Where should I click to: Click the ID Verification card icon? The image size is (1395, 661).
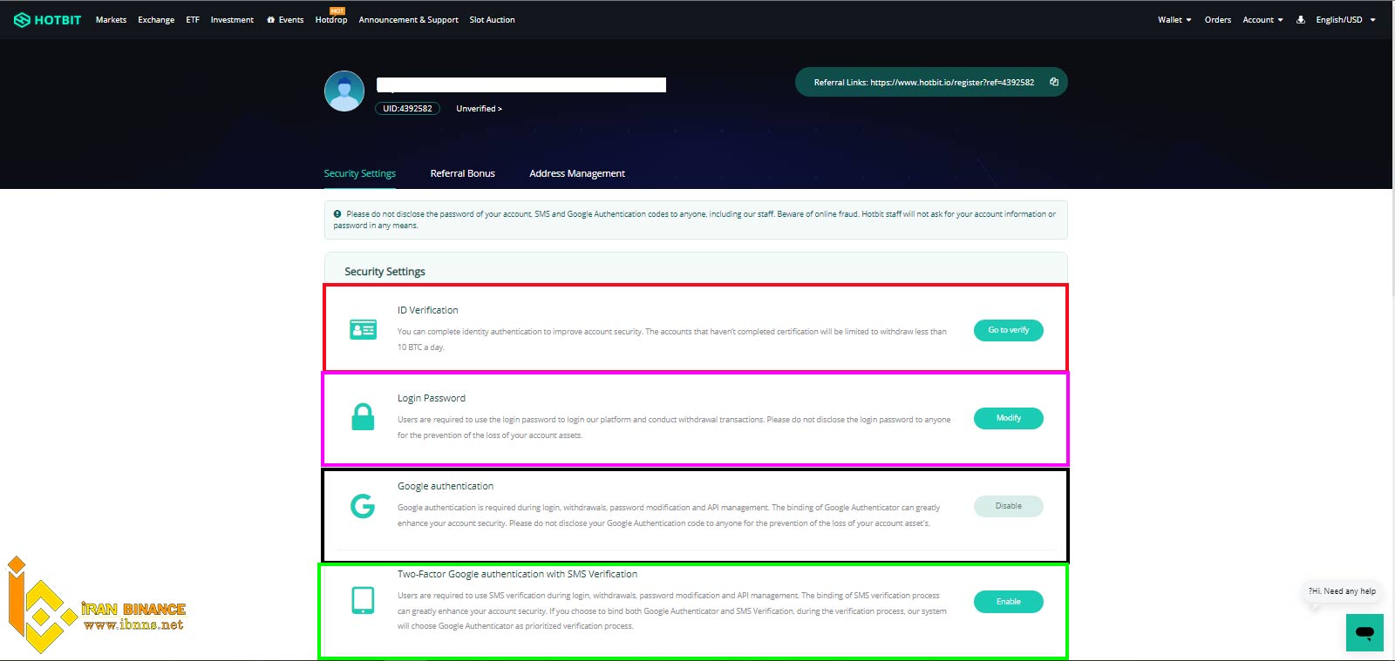[x=363, y=330]
